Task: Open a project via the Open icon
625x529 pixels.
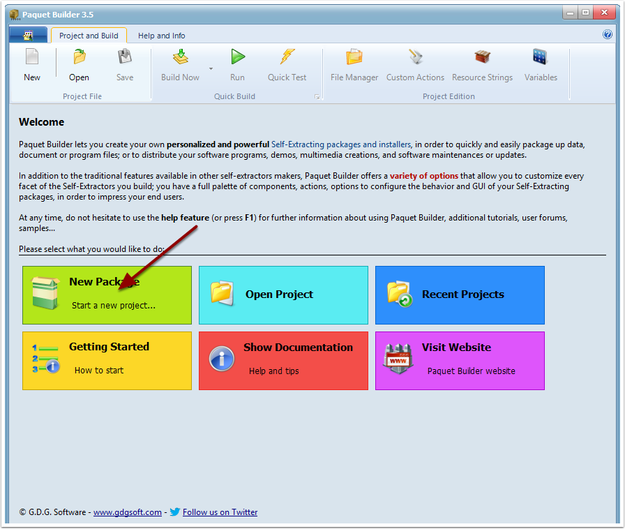Action: (80, 57)
